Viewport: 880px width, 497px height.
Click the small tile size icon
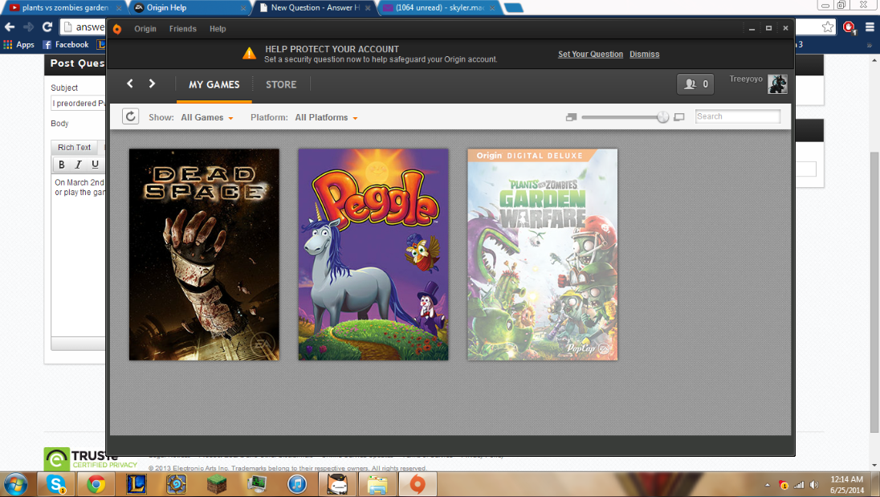[x=572, y=117]
